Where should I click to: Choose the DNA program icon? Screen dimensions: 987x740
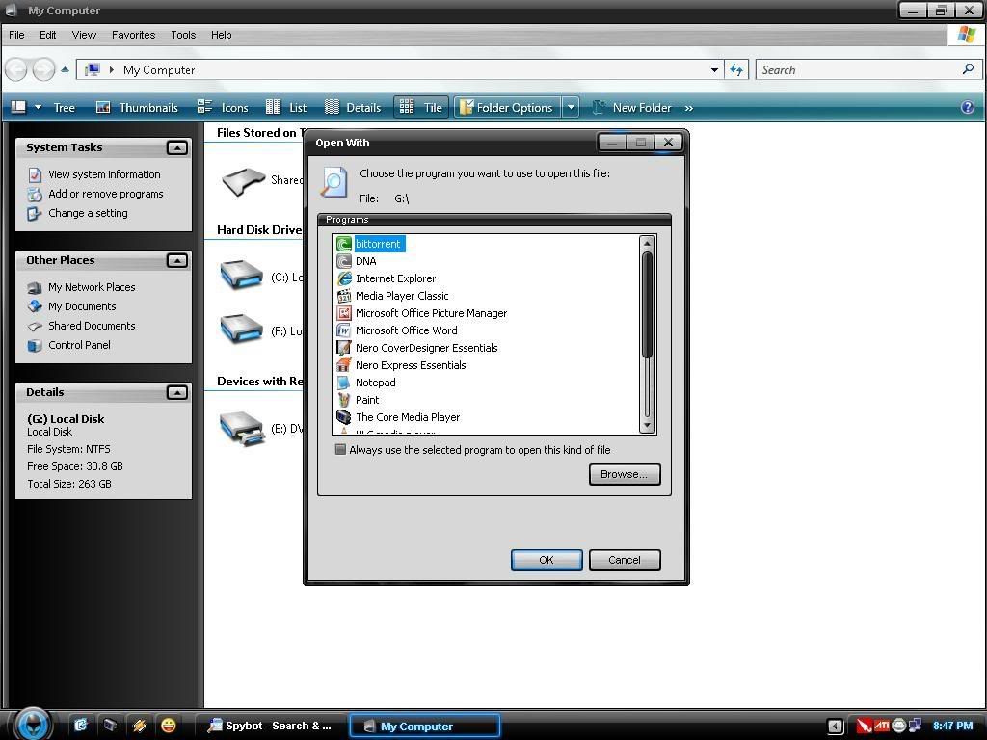344,261
